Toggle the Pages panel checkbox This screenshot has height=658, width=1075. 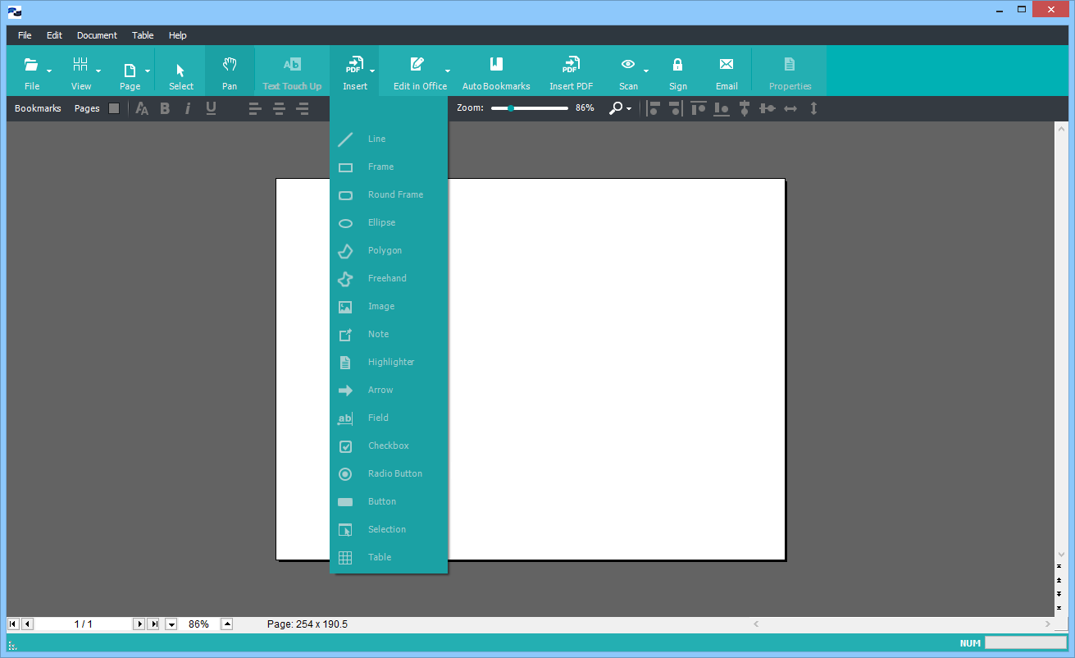pos(114,108)
